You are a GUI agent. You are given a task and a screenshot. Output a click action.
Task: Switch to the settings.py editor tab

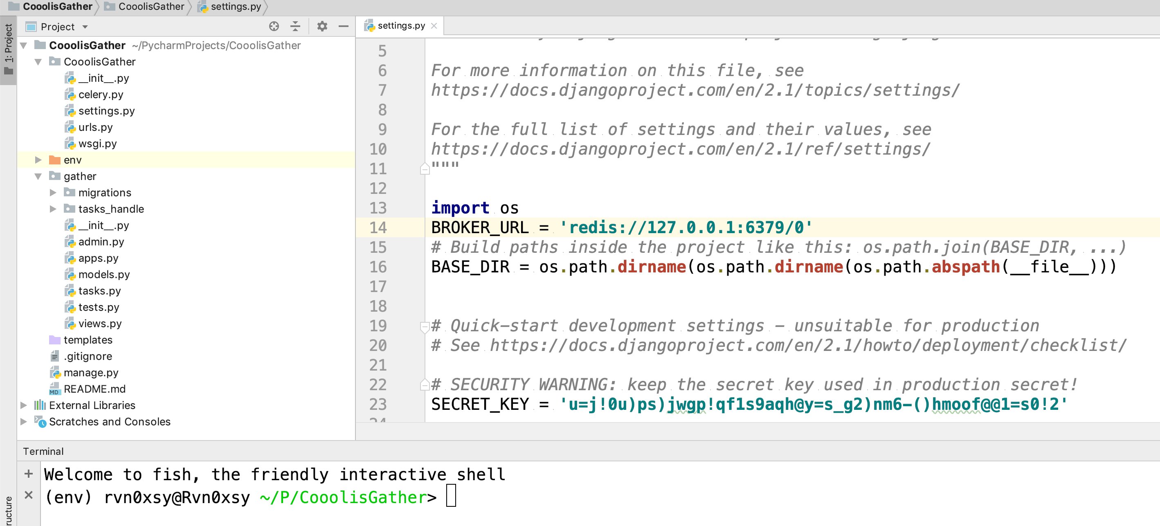(401, 26)
